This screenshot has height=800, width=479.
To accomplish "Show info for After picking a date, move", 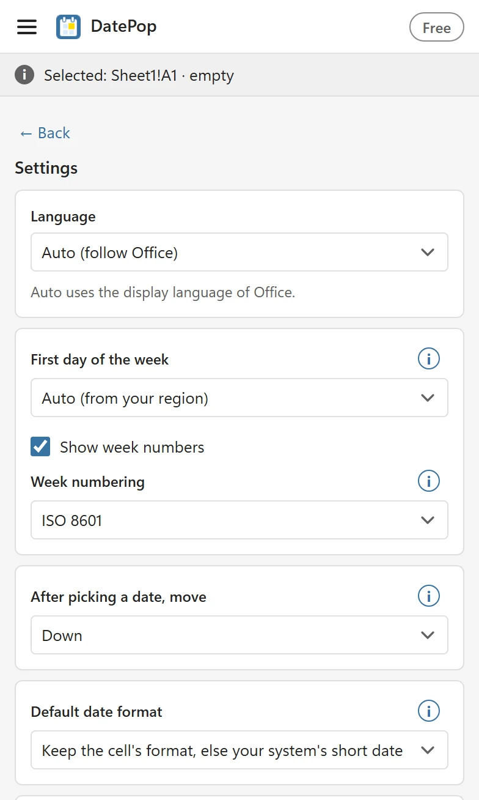I will 429,596.
